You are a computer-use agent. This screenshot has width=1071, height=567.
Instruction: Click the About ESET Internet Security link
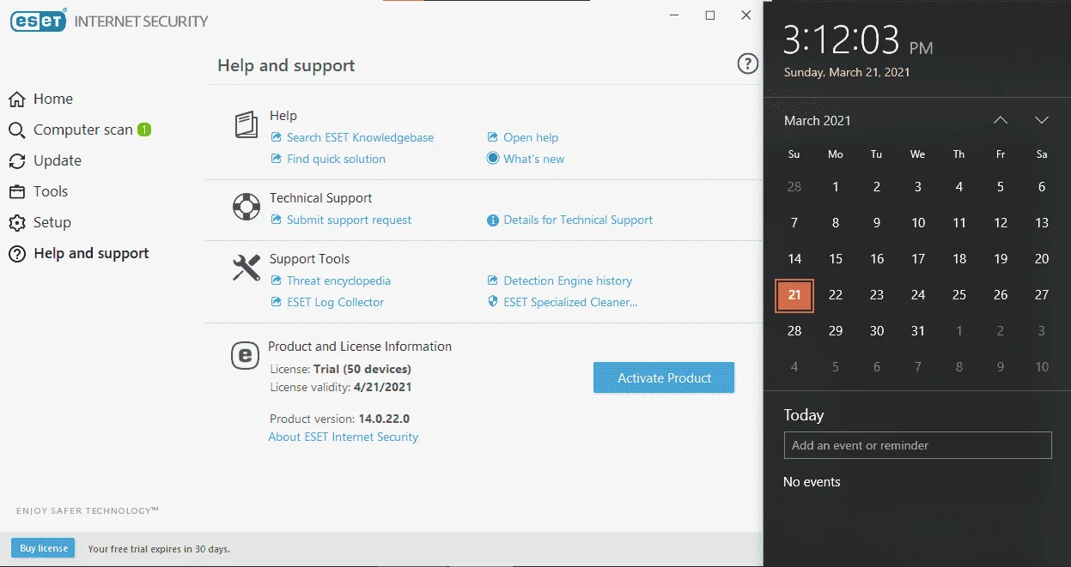pos(344,437)
